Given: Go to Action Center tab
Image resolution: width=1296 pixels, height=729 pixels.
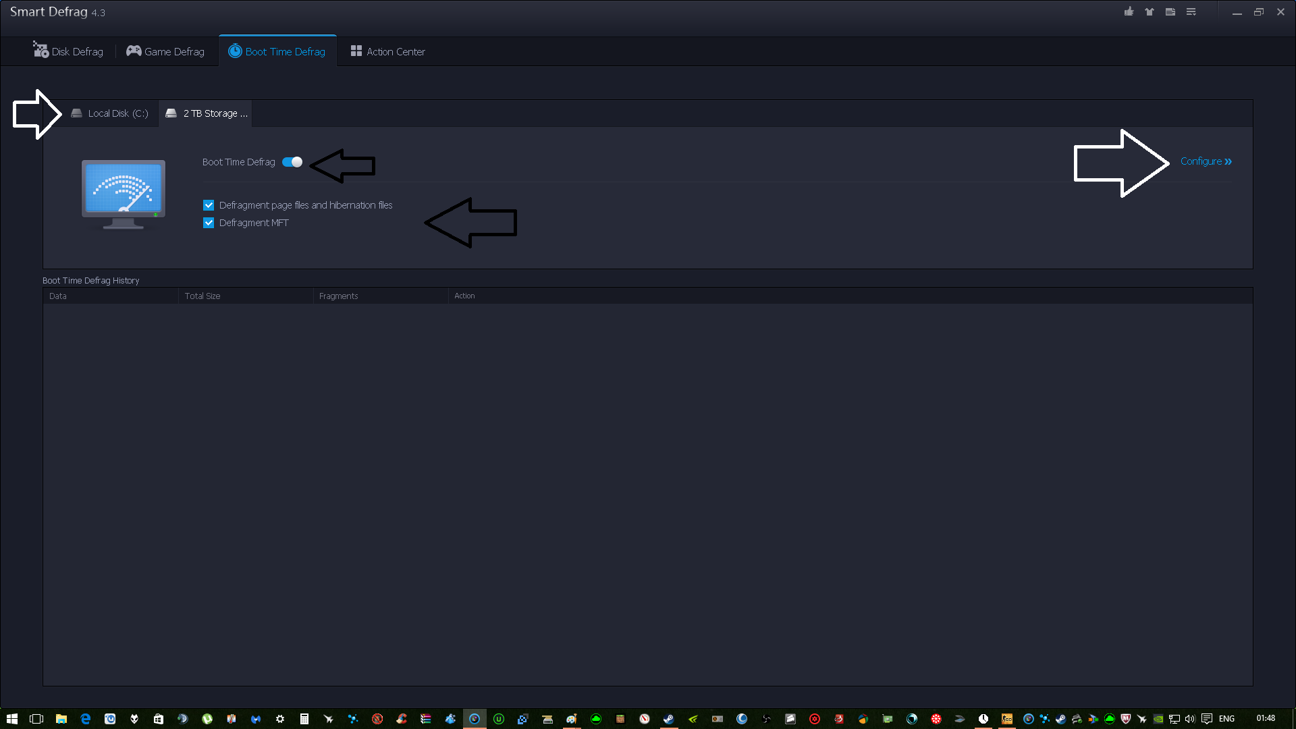Looking at the screenshot, I should (x=388, y=51).
